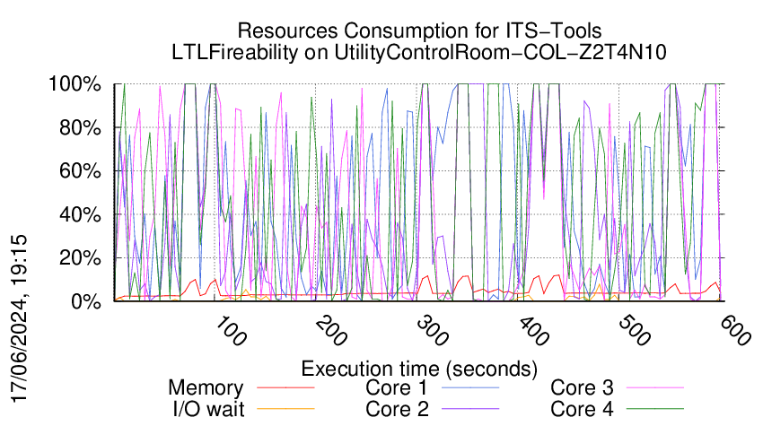Click the blue Core 1 legend line sample

pos(470,388)
